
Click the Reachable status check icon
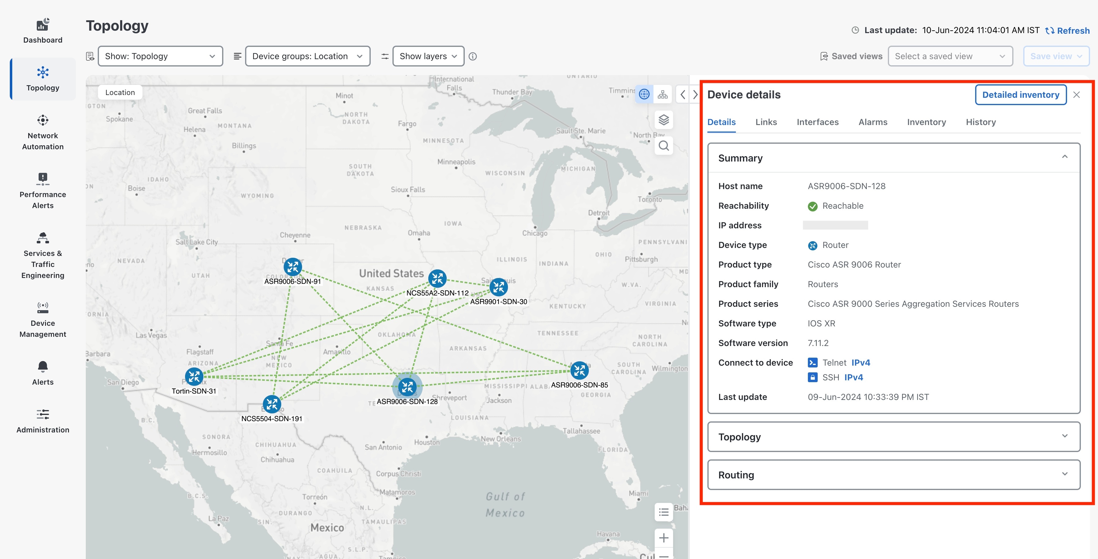click(812, 206)
